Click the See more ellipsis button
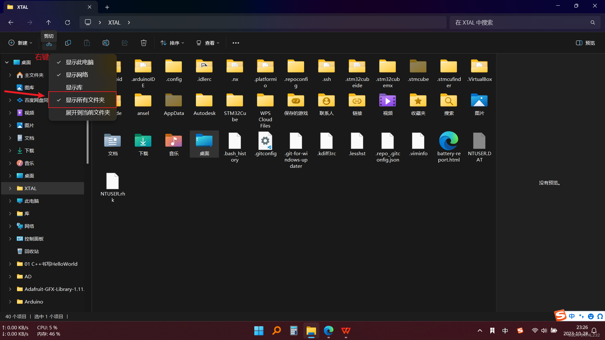 [x=236, y=43]
